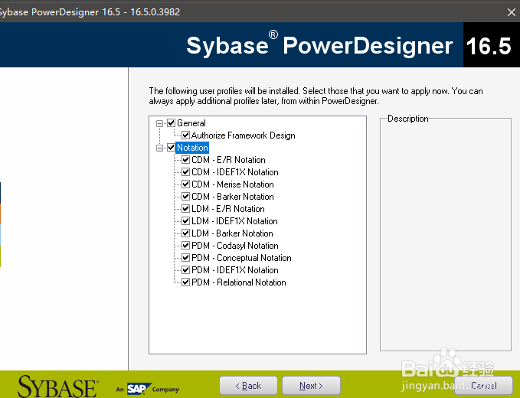Toggle PDM - Relational Notation checkbox
The image size is (520, 398).
185,282
